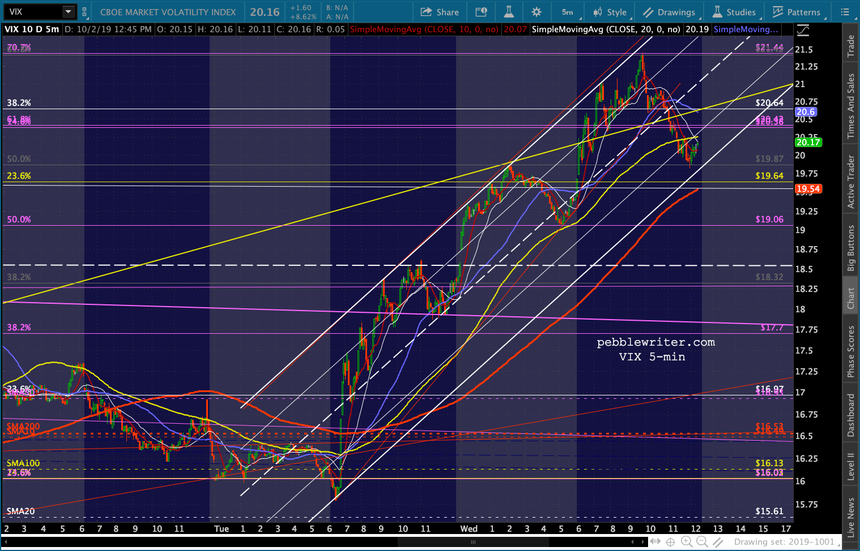Click the VIX 10 D 5m chart label

[x=32, y=29]
